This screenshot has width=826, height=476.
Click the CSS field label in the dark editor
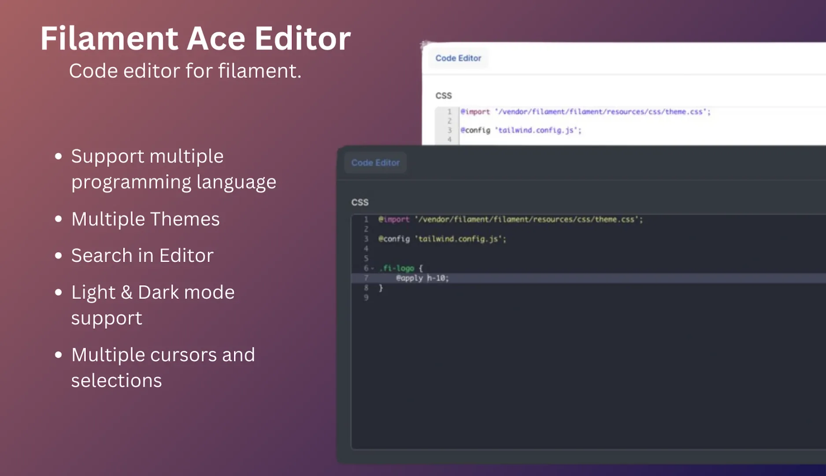[360, 202]
